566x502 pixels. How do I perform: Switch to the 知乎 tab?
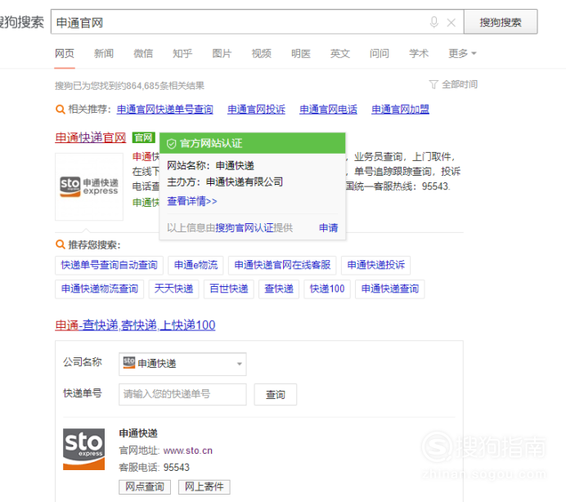[182, 53]
